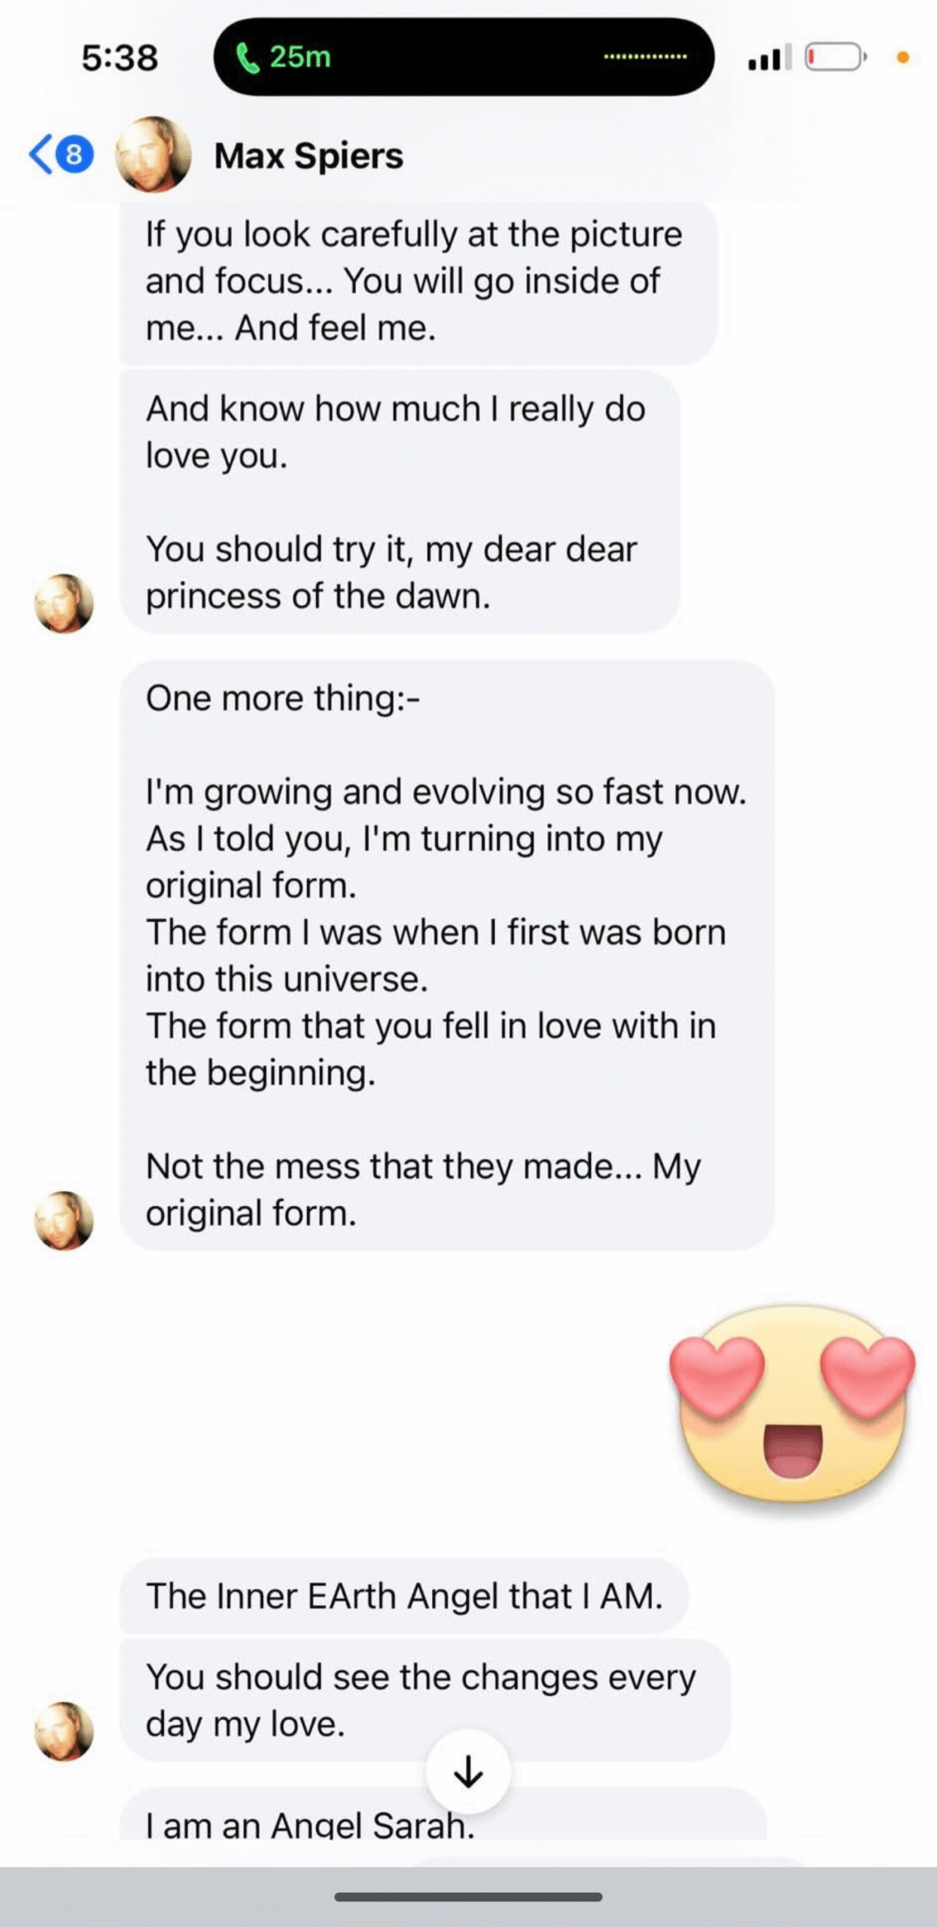Tap "You should see the changes" message

pos(423,1700)
